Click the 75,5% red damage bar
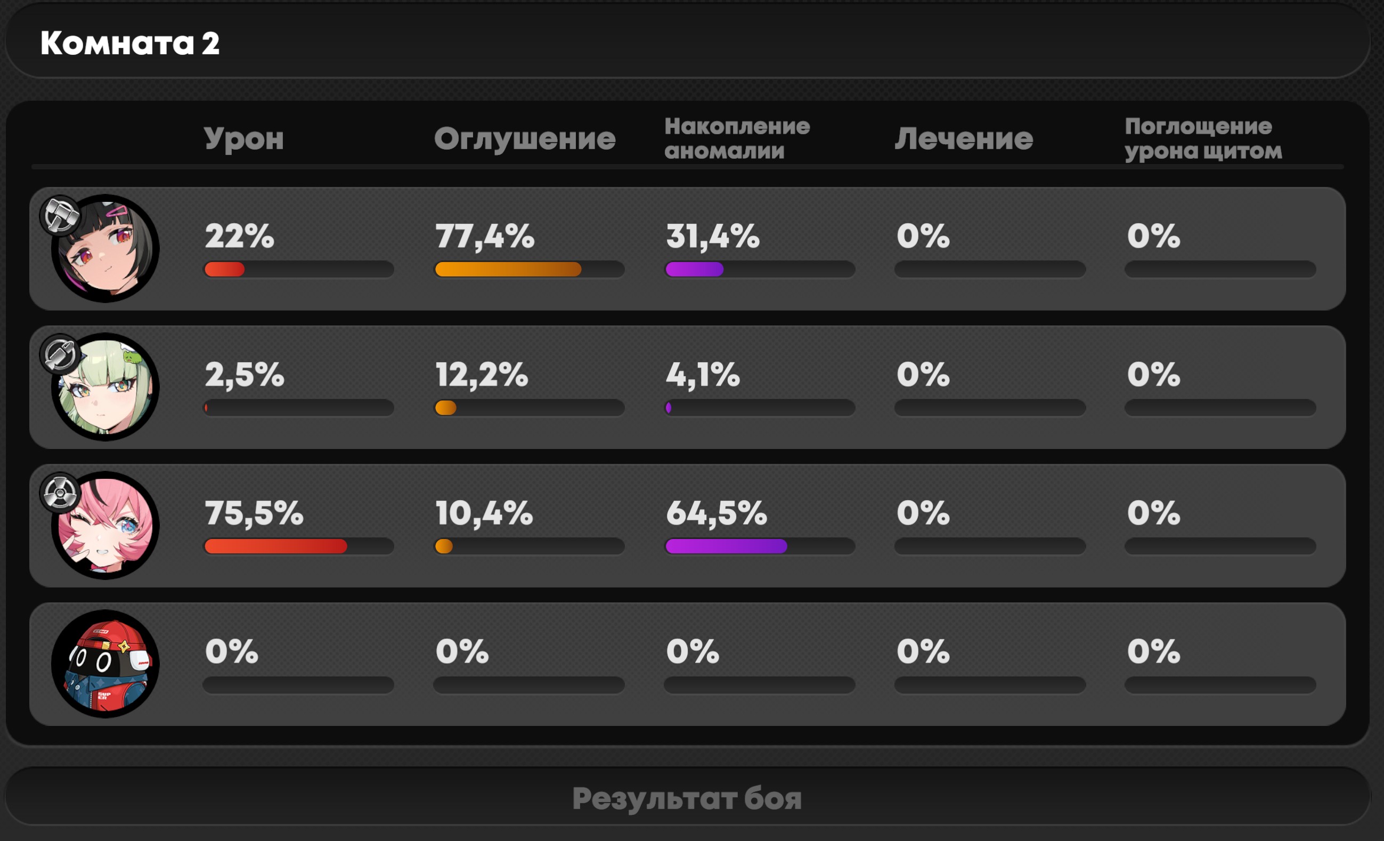 pos(298,546)
